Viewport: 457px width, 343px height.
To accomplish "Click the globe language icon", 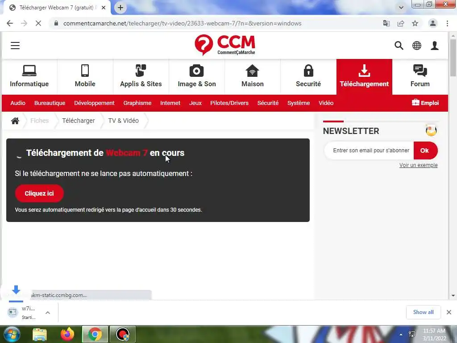I will (x=417, y=46).
